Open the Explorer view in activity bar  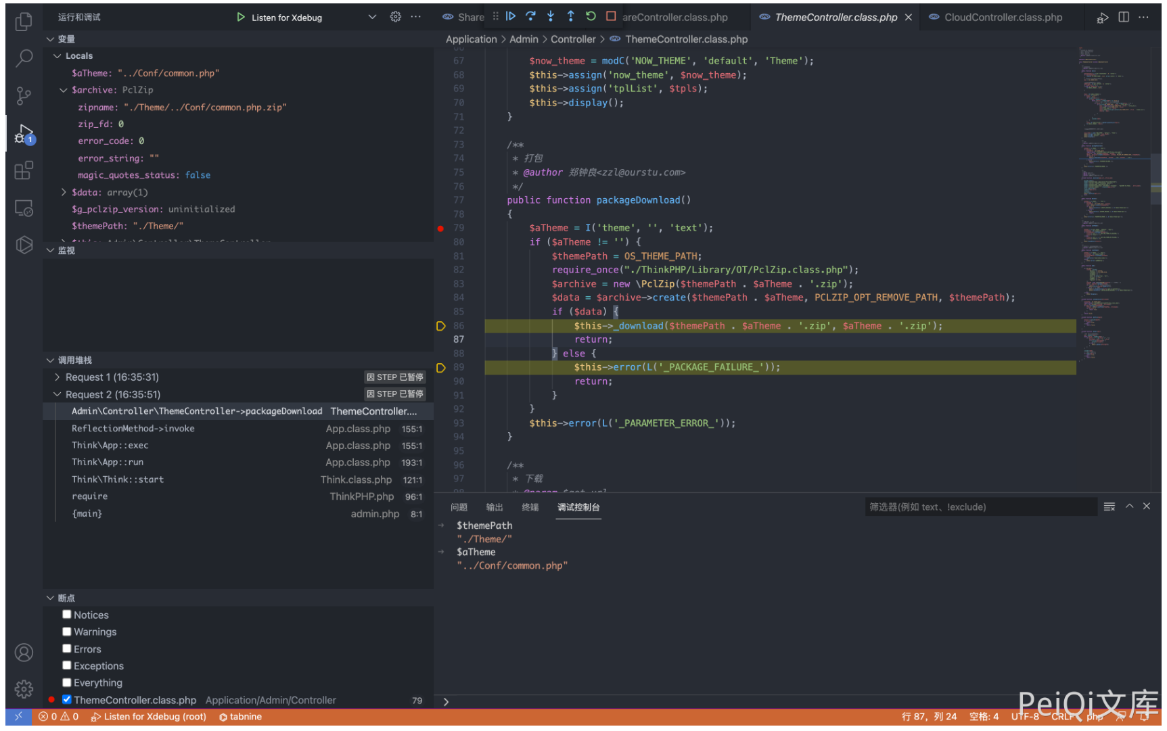pyautogui.click(x=24, y=22)
